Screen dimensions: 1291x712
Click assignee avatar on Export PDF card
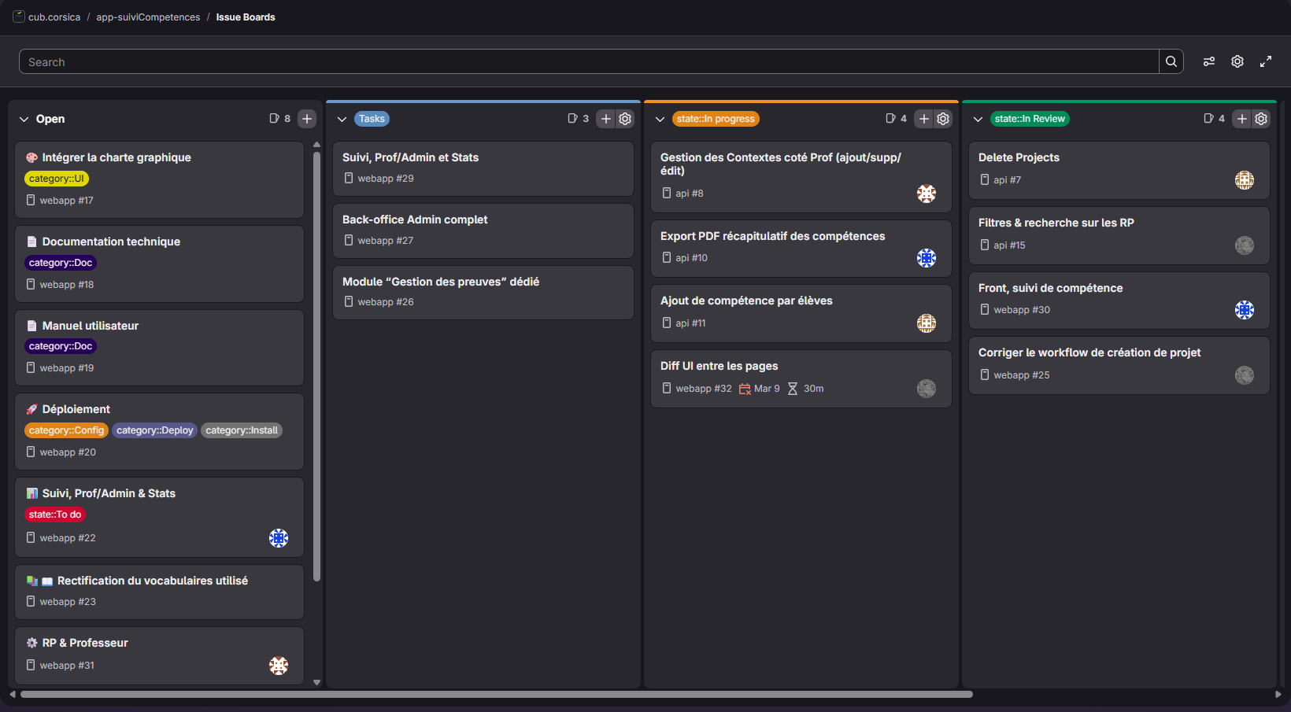(927, 258)
